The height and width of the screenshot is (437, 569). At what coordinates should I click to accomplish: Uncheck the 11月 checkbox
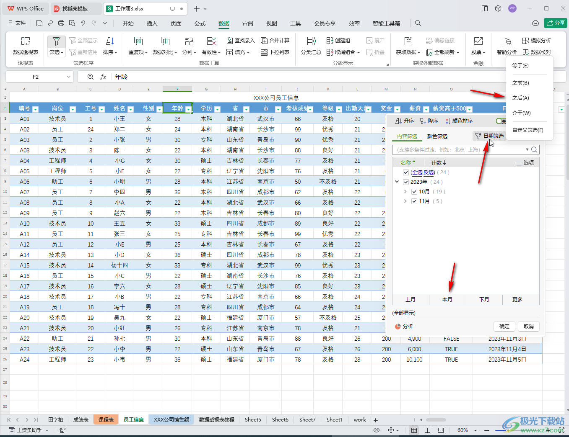click(414, 201)
